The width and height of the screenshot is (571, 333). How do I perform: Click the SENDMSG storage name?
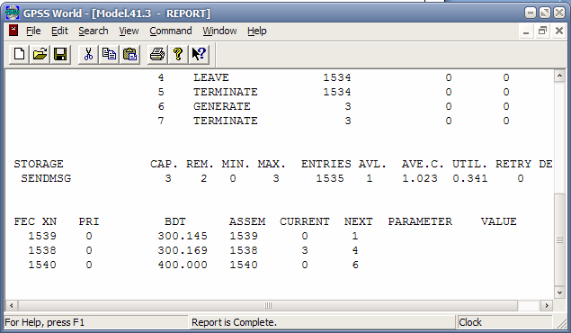pyautogui.click(x=46, y=178)
